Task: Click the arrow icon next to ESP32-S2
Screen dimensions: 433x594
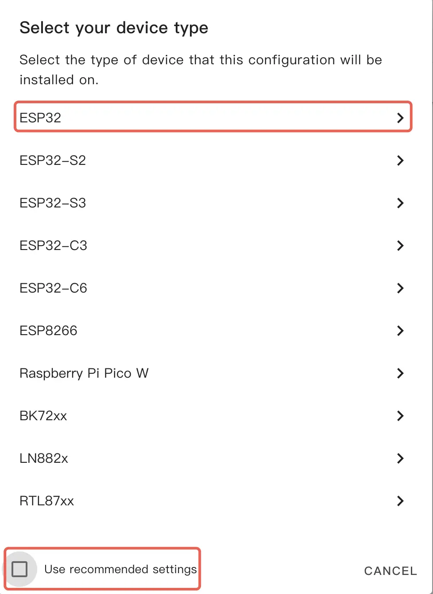Action: coord(400,160)
